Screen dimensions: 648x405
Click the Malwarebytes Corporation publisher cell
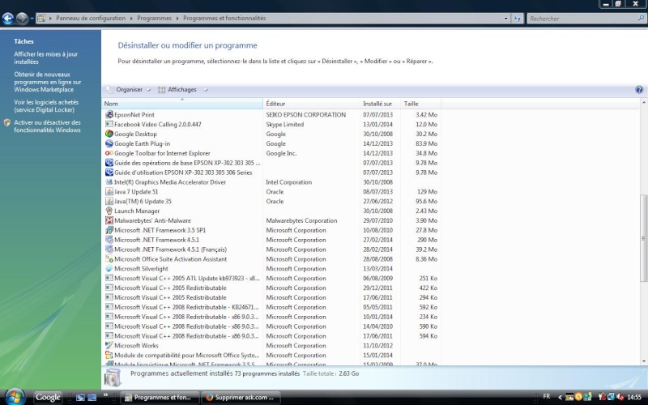(301, 220)
